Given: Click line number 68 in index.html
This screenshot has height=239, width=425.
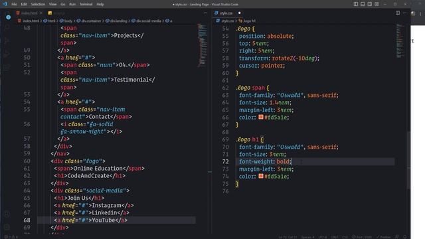Looking at the screenshot, I should (27, 220).
